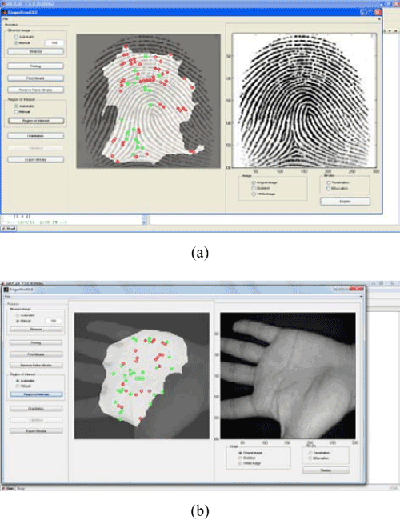Click Orientation button in fingerprint window

click(x=35, y=136)
